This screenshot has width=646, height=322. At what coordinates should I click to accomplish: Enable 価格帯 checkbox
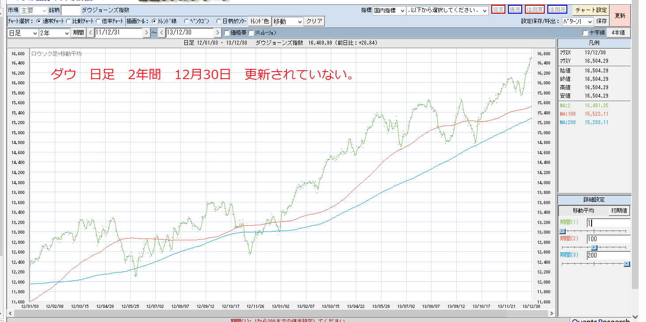coord(227,33)
